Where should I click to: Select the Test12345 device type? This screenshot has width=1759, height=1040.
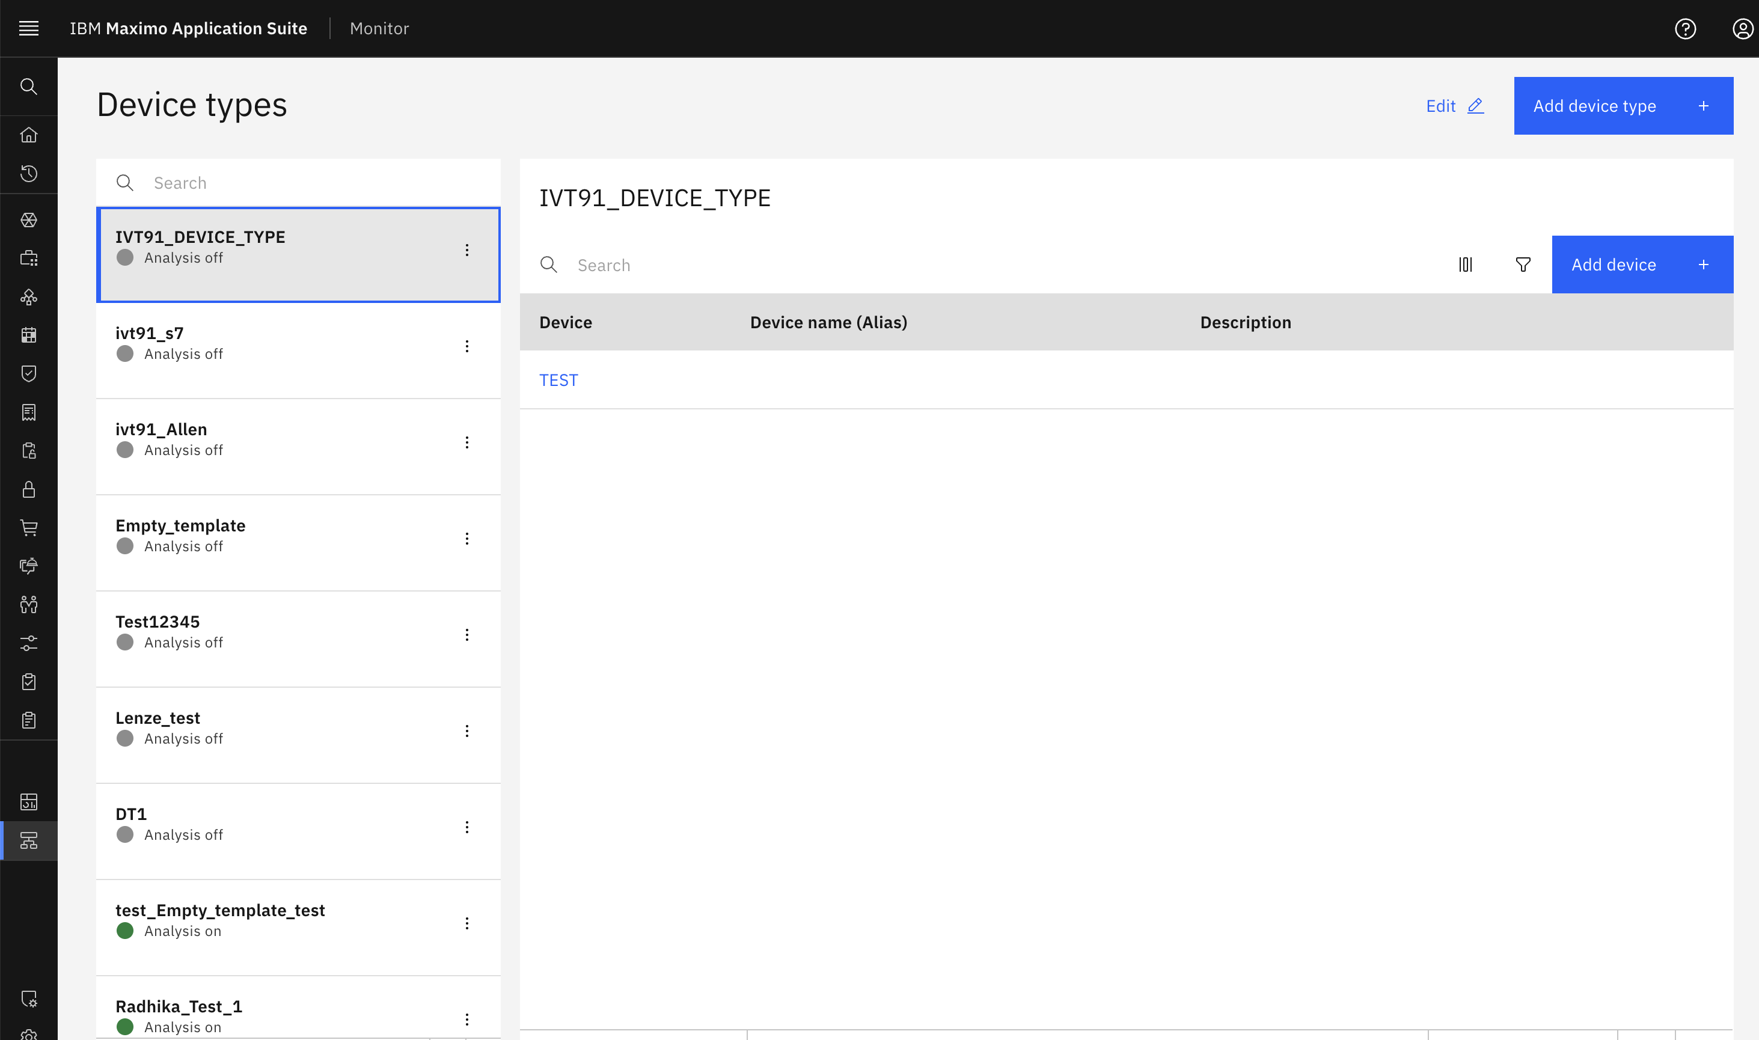[299, 639]
